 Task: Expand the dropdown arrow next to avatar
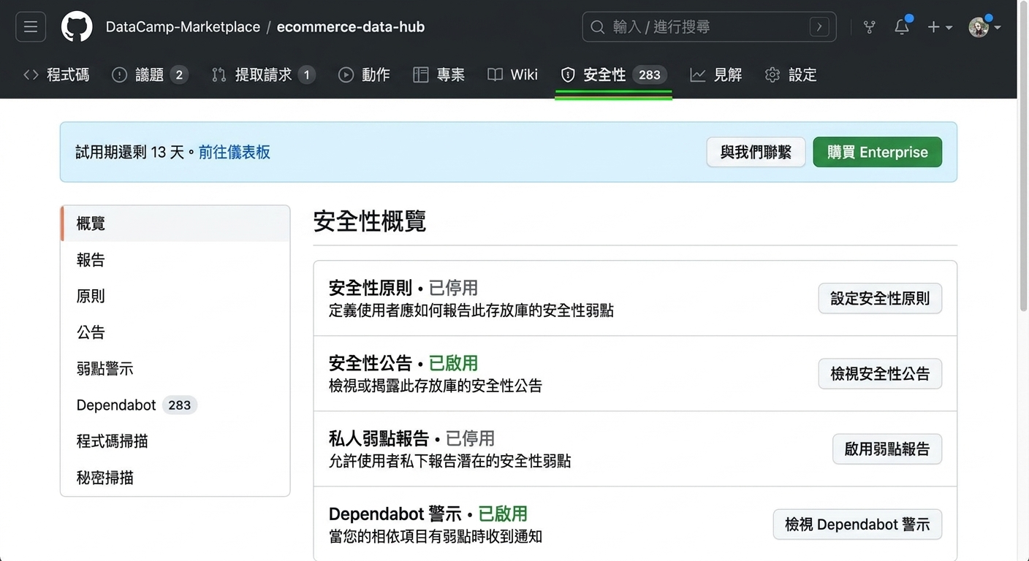point(997,28)
